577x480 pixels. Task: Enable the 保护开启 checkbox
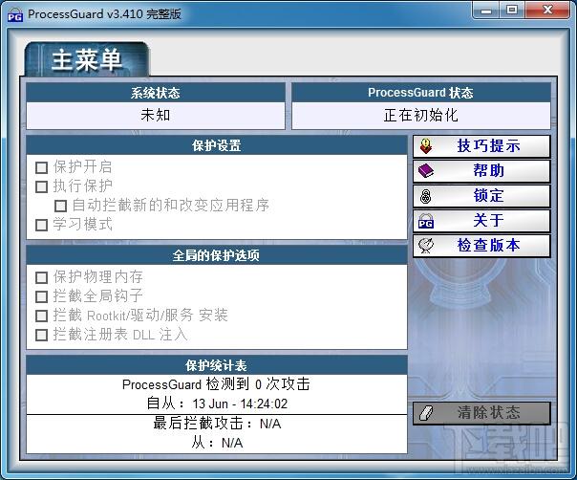coord(42,167)
